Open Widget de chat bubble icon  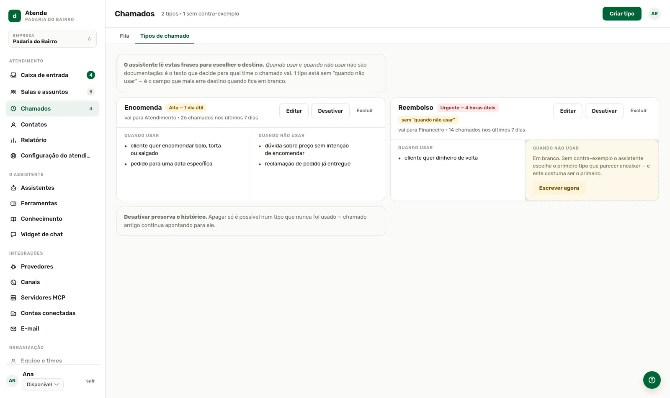(13, 234)
